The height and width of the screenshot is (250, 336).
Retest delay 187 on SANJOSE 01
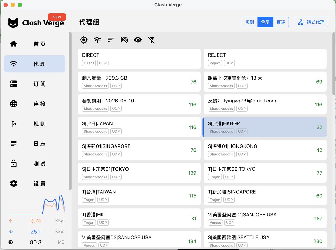[318, 219]
